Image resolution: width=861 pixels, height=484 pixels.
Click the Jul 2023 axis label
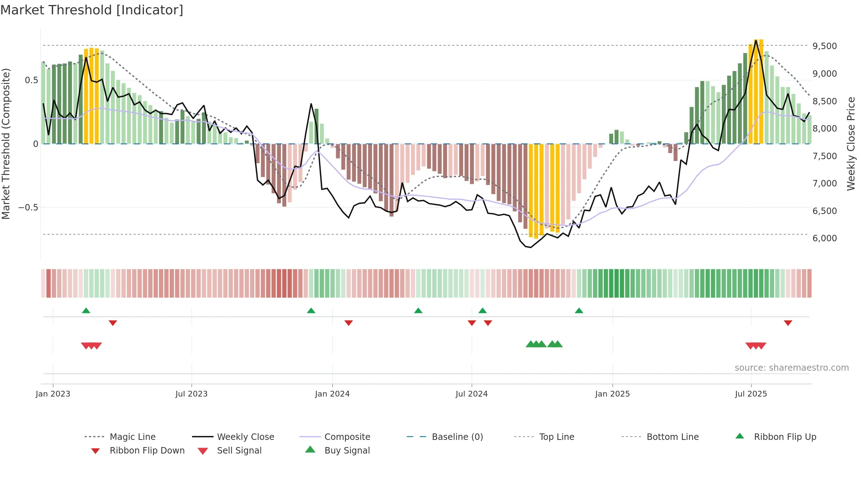pos(192,394)
